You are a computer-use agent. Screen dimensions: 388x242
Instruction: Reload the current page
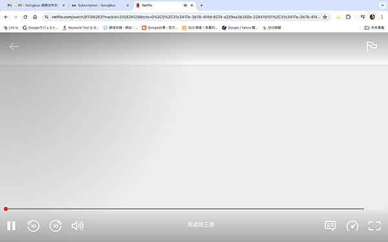tap(25, 17)
